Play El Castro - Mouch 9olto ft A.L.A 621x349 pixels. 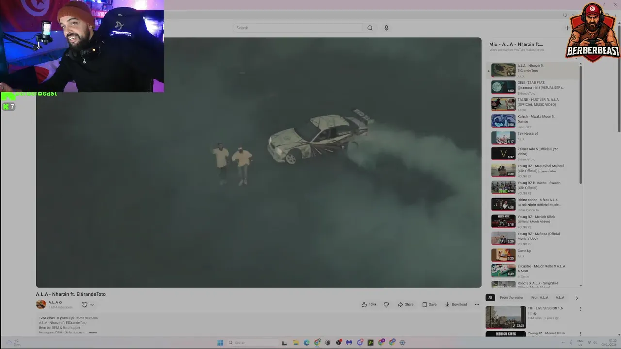pos(534,270)
